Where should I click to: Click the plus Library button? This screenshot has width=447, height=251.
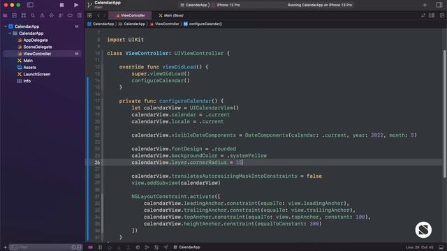click(425, 5)
